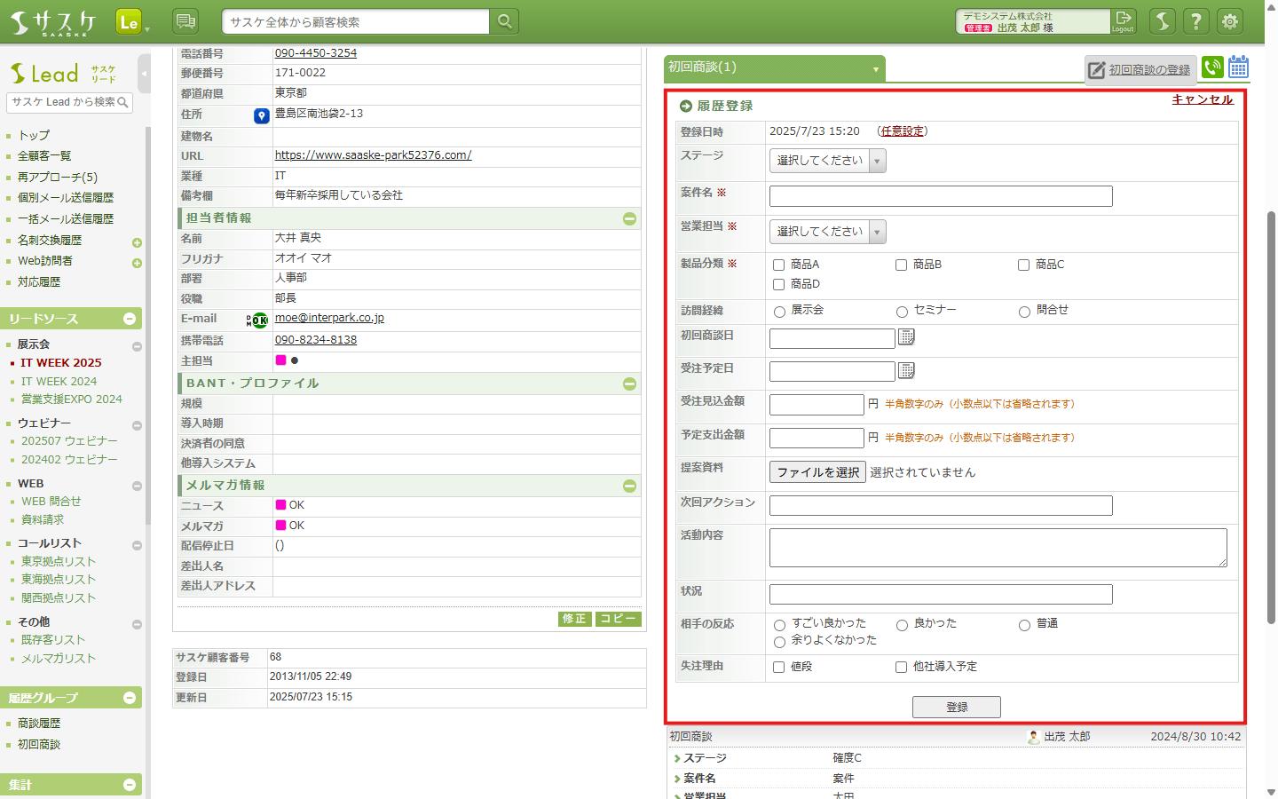Viewport: 1278px width, 799px height.
Task: Click the キャンセル link
Action: (x=1202, y=99)
